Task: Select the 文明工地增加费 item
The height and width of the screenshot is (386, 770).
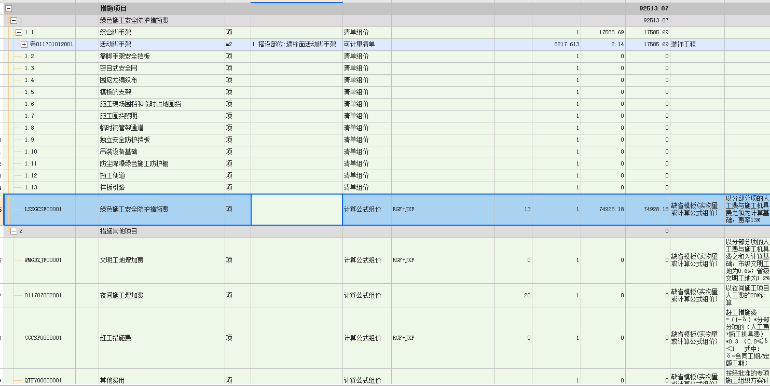Action: click(x=122, y=260)
